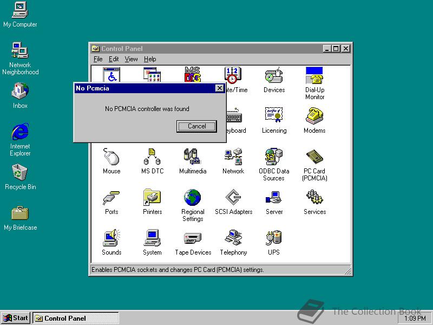Viewport: 433px width, 325px height.
Task: Open the File menu in Control Panel
Action: tap(98, 59)
